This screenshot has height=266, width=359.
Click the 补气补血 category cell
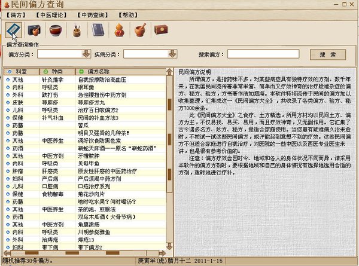(53, 118)
